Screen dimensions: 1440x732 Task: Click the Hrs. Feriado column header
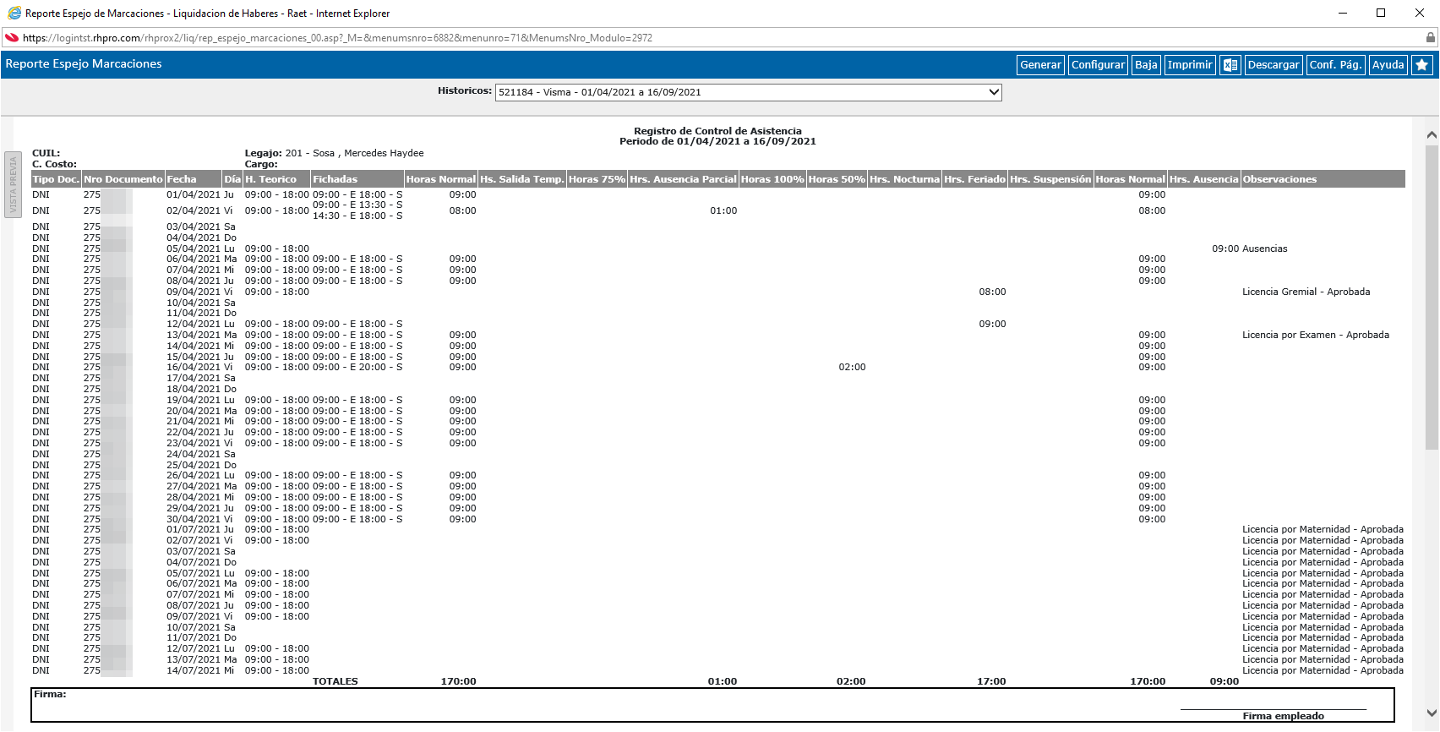[974, 179]
